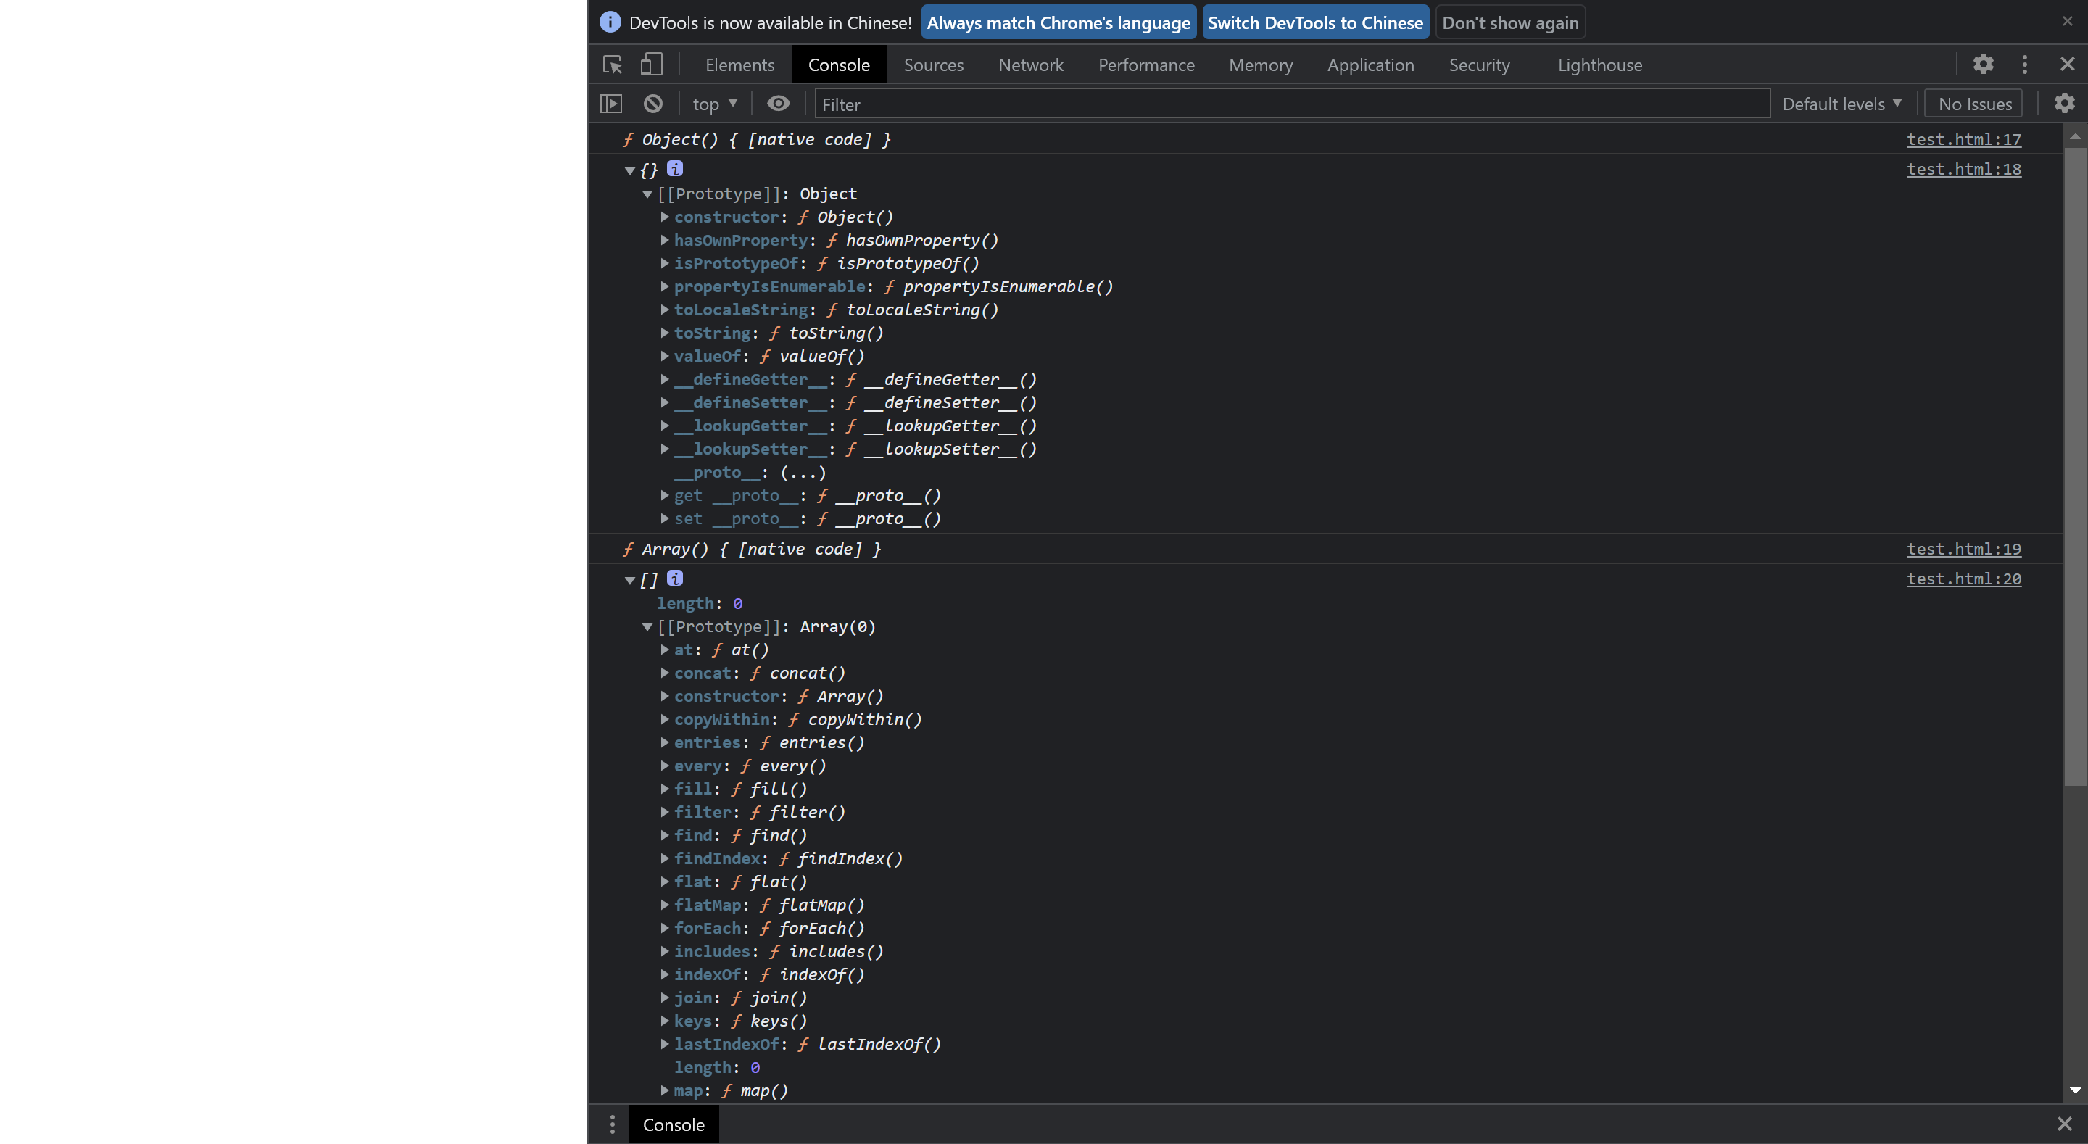Expand the isPrototypeOf property
The height and width of the screenshot is (1144, 2088).
coord(665,262)
